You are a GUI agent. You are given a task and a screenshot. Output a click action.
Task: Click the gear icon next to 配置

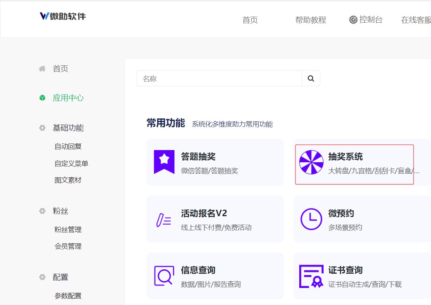coord(42,277)
